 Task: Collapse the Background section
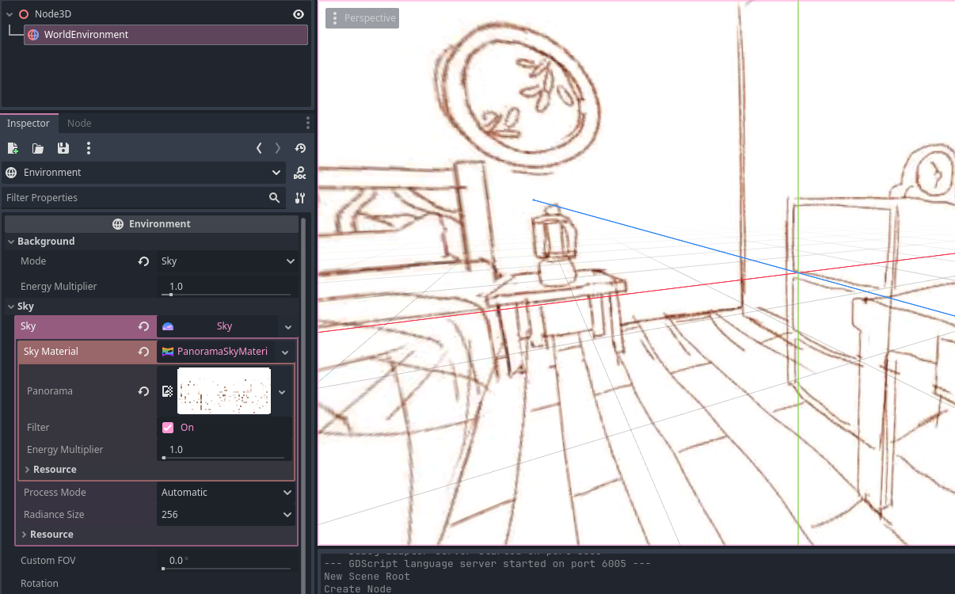pos(11,242)
